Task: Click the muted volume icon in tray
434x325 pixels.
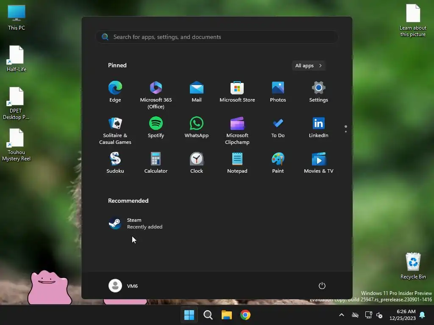Action: (x=379, y=315)
